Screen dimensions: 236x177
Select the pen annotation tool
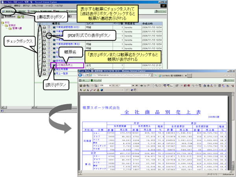tap(91, 90)
